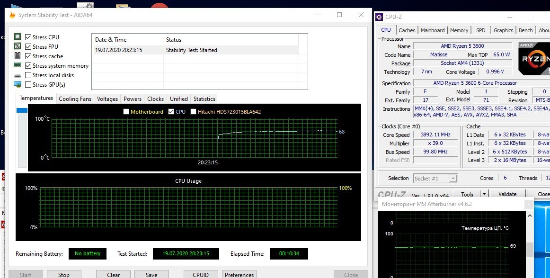Uncheck the Stress CPU checkbox
The width and height of the screenshot is (550, 278).
pos(28,37)
